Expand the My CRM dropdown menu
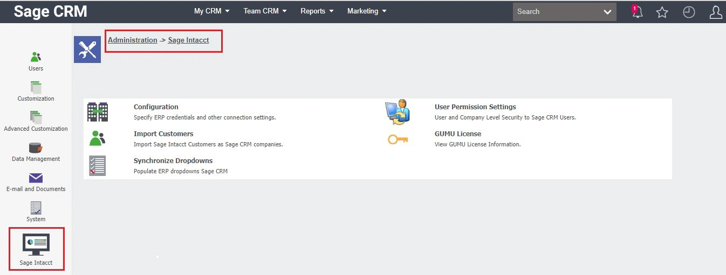Image resolution: width=726 pixels, height=275 pixels. 211,11
